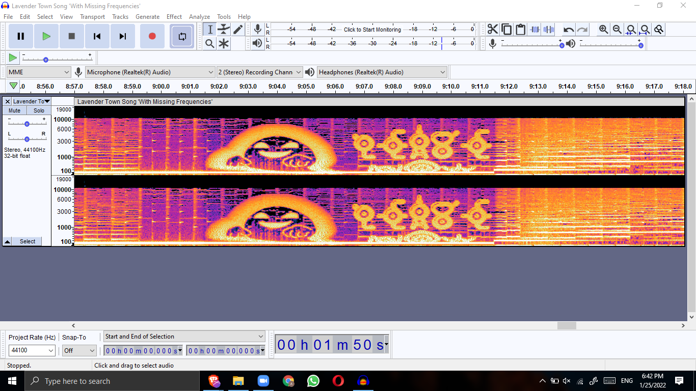This screenshot has height=391, width=696.
Task: Open the Stereo Recording Channels dropdown
Action: pos(259,72)
